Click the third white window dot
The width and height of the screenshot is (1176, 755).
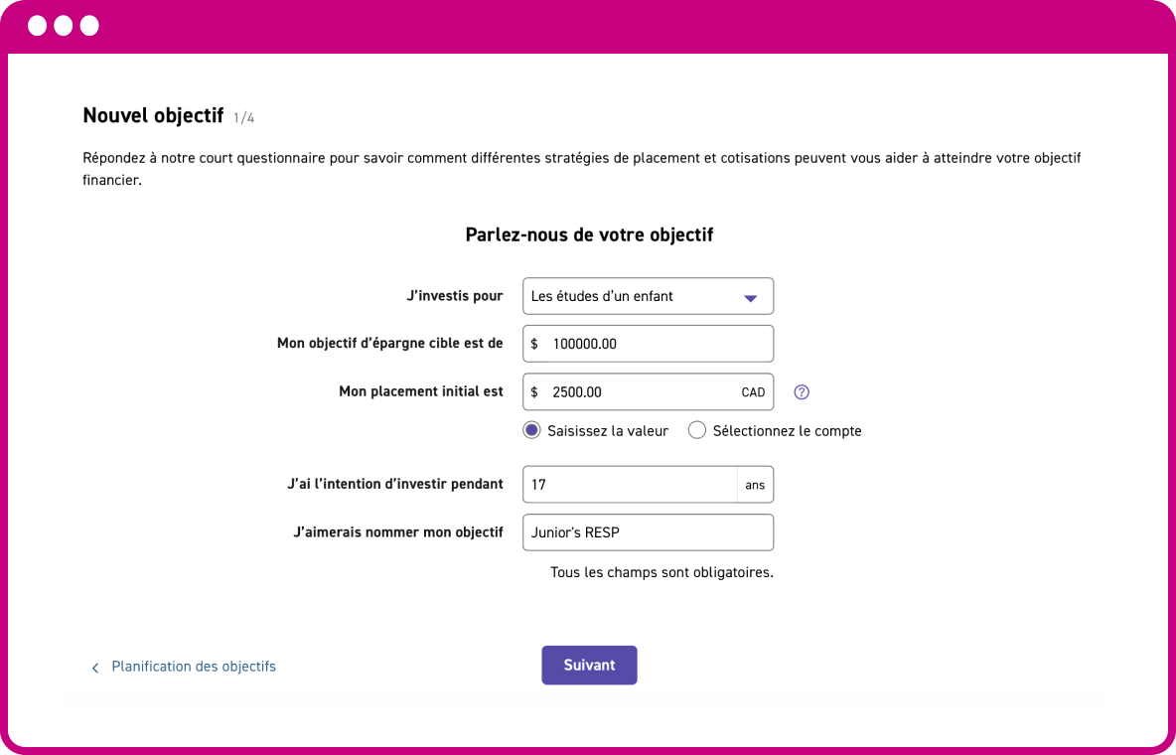89,26
